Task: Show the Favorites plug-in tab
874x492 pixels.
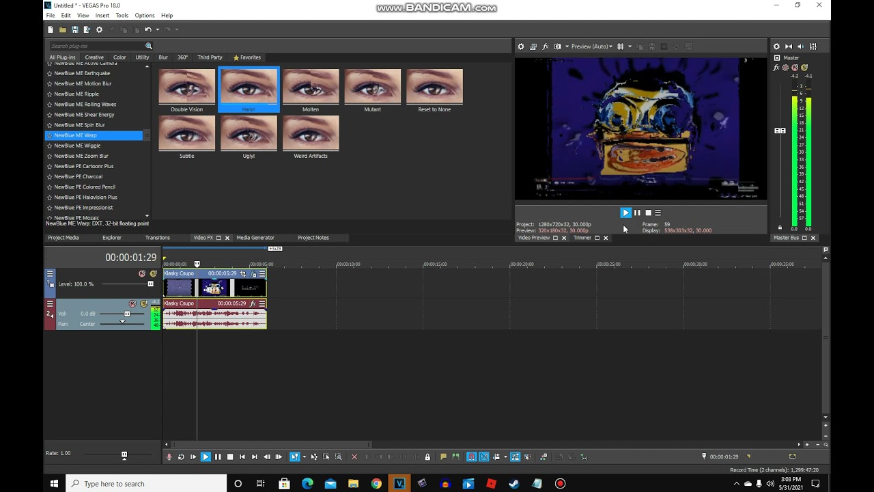Action: coord(246,57)
